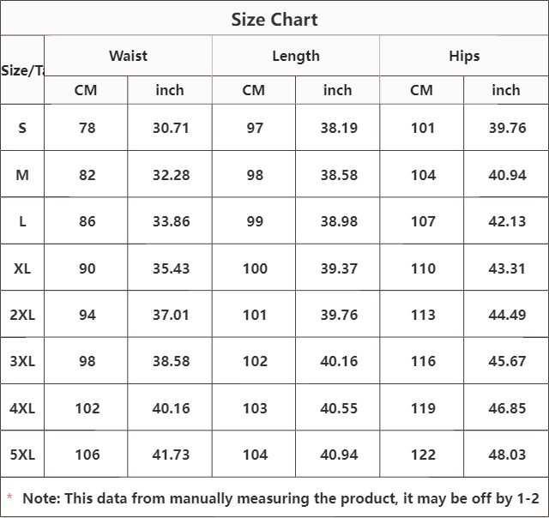This screenshot has width=549, height=518.
Task: Click hips value 42.13 inch
Action: 507,221
